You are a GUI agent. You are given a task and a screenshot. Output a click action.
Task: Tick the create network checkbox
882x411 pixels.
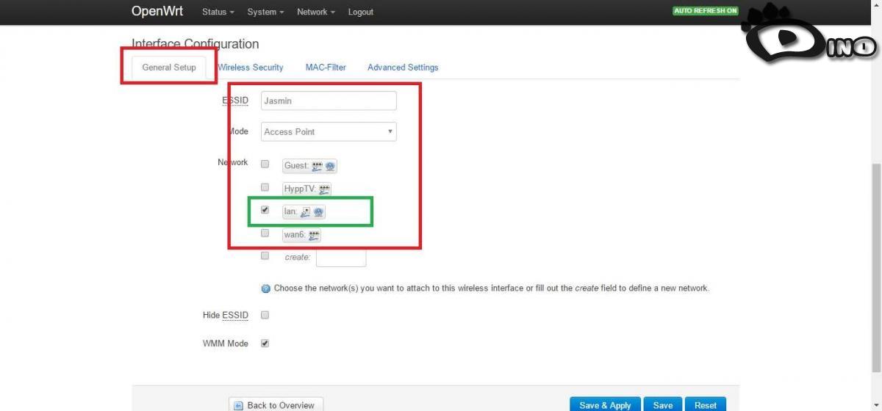click(265, 256)
